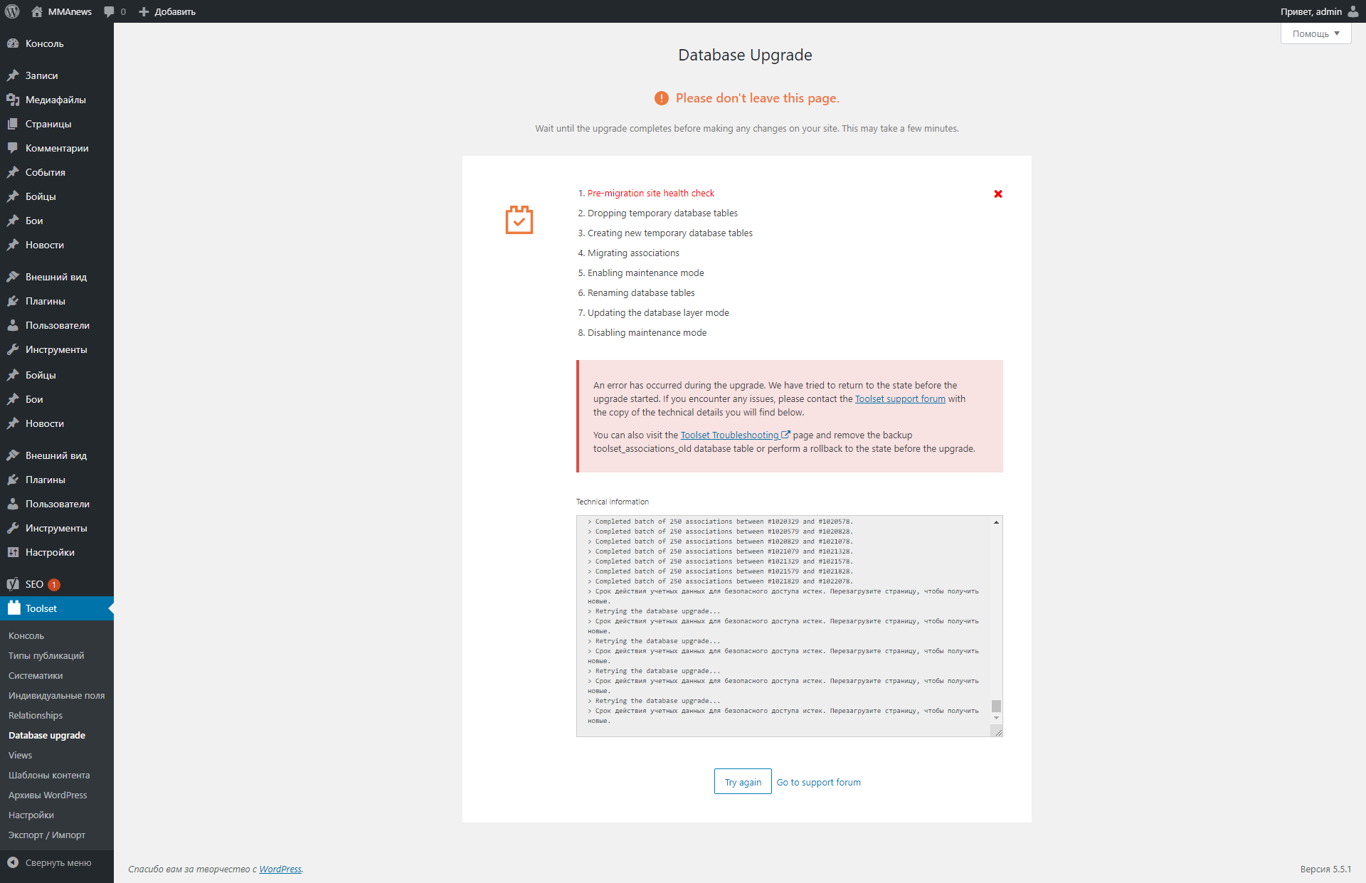Image resolution: width=1366 pixels, height=883 pixels.
Task: Click the dashboard gauge icon beside top Консоль
Action: (x=13, y=43)
